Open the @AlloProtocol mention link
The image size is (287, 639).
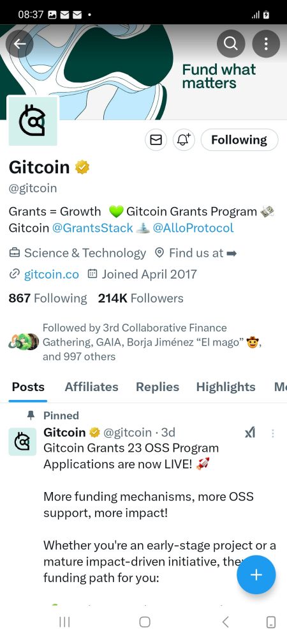tap(193, 228)
